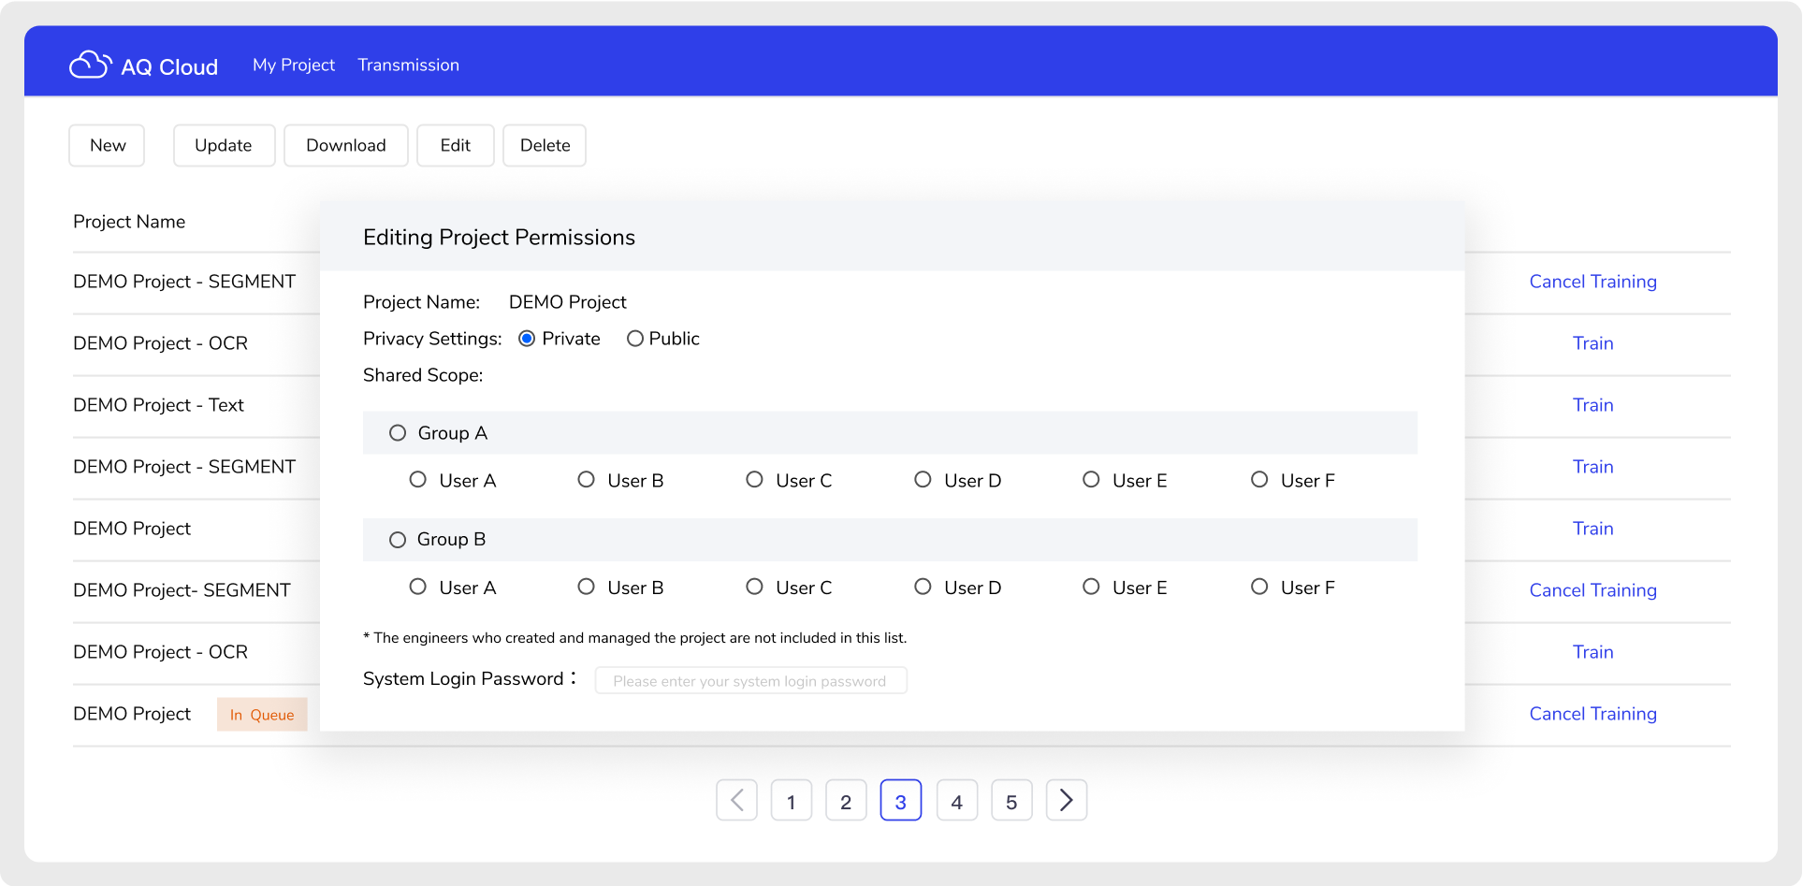Start Train for DEMO Project - Text

(1592, 405)
